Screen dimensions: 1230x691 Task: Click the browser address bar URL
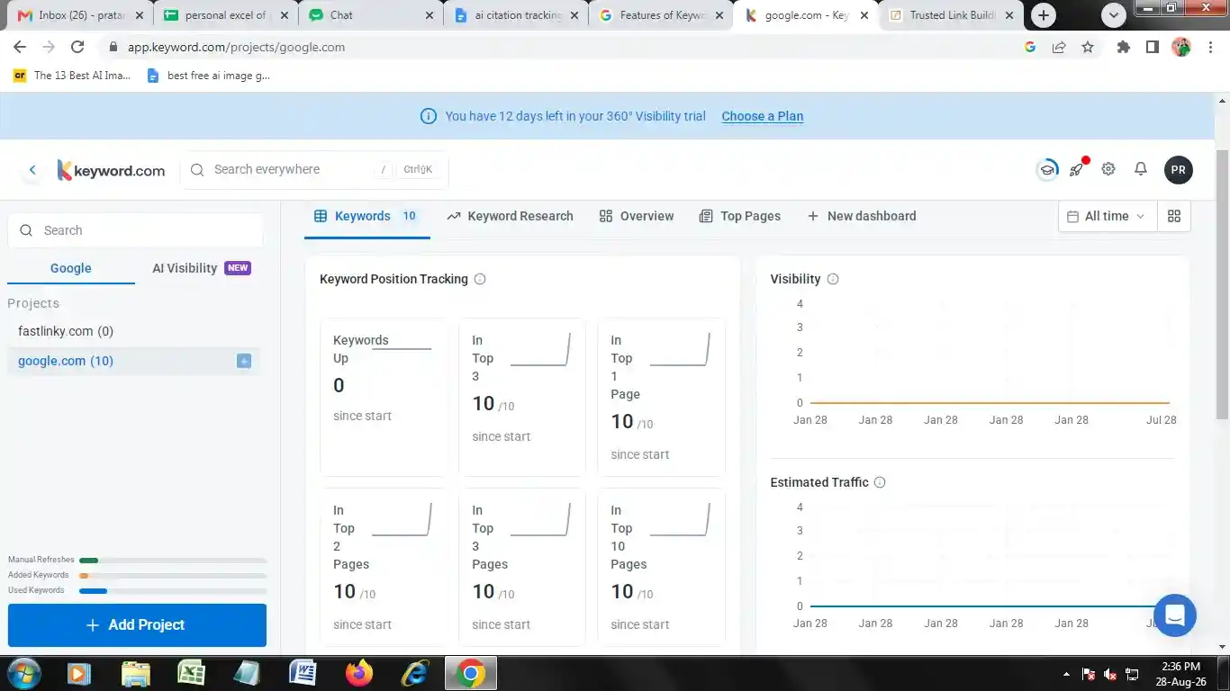(236, 48)
